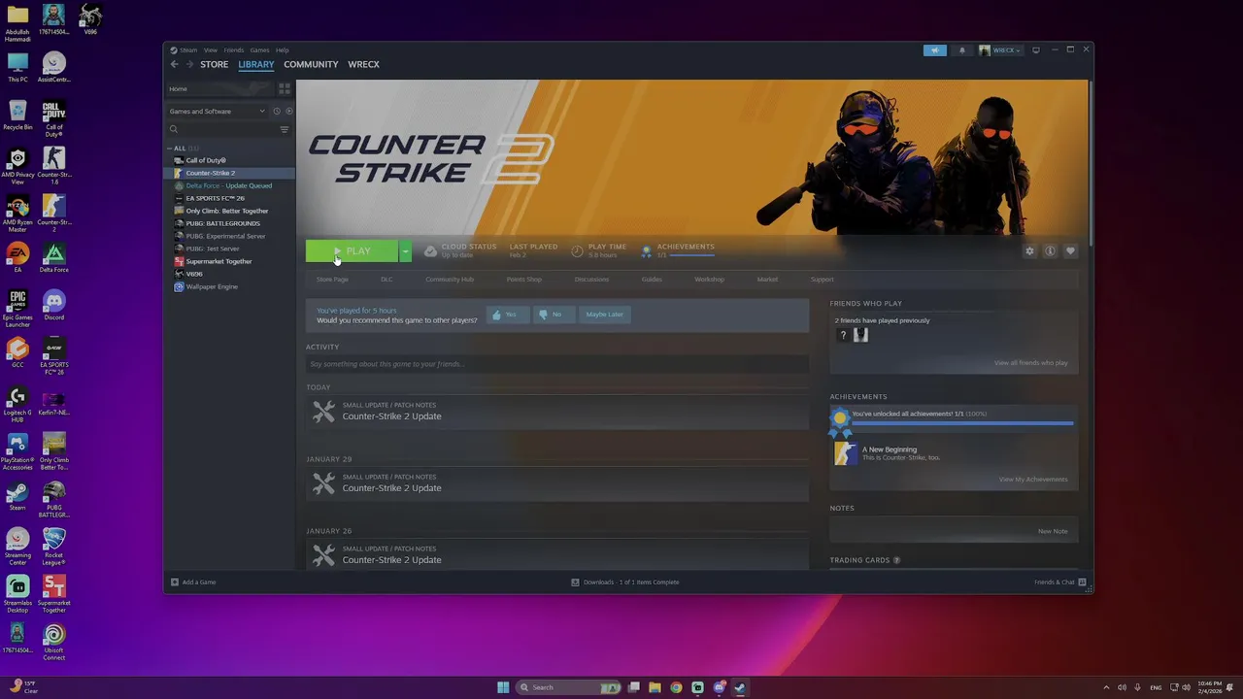Open the WRECX account dropdown
The image size is (1243, 699).
(x=1000, y=50)
